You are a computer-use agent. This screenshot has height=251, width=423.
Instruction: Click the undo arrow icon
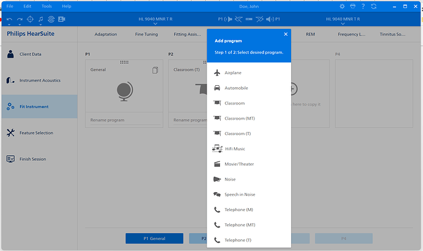(x=9, y=19)
